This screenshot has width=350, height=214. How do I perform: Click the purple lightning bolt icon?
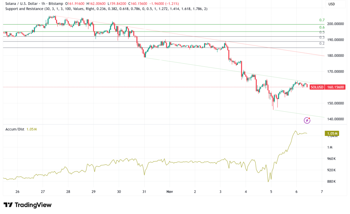307,120
